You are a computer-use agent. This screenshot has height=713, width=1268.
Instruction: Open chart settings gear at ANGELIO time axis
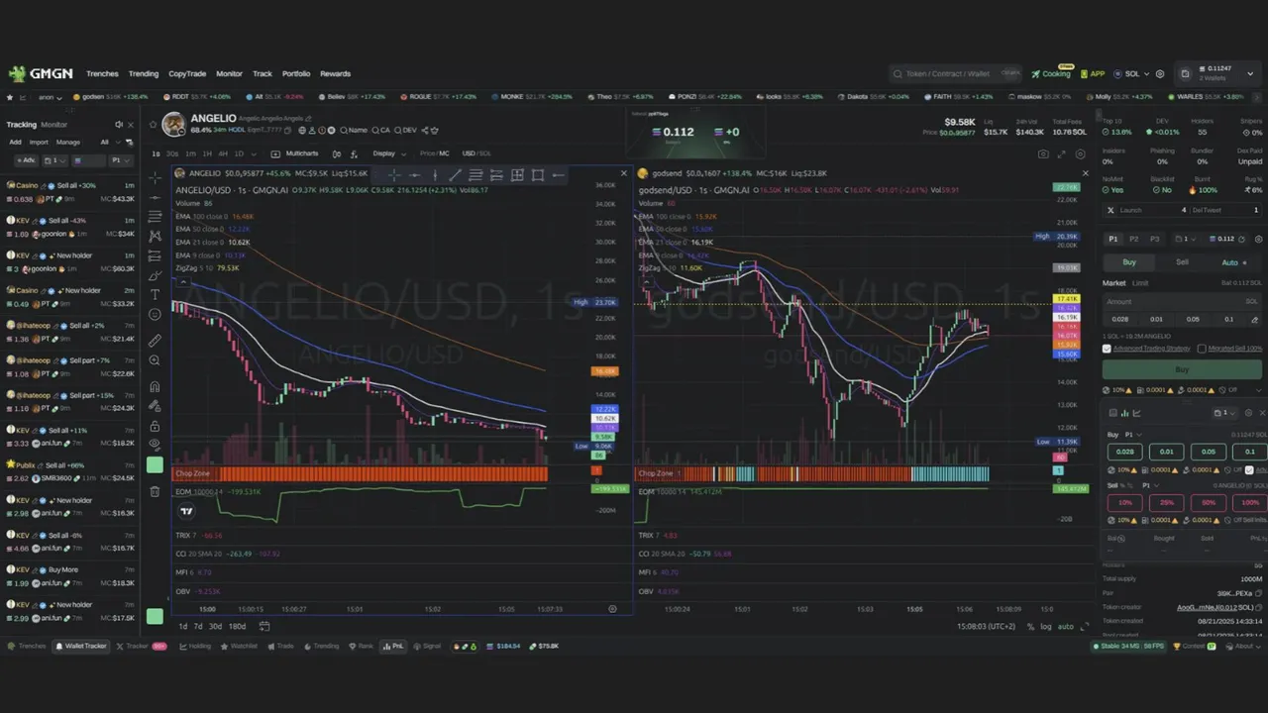pos(612,609)
